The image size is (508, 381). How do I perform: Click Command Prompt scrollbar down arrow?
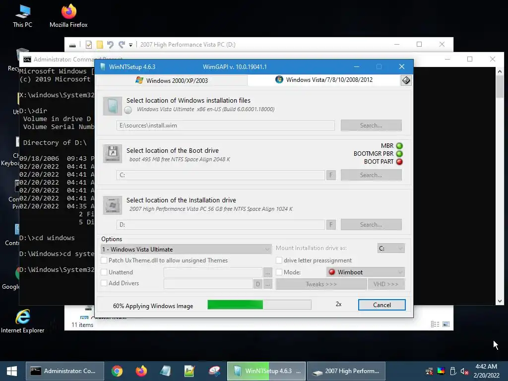click(500, 301)
